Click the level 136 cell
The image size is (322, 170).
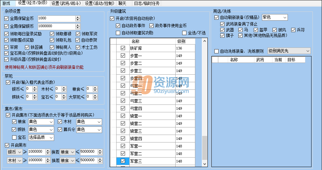[185, 48]
